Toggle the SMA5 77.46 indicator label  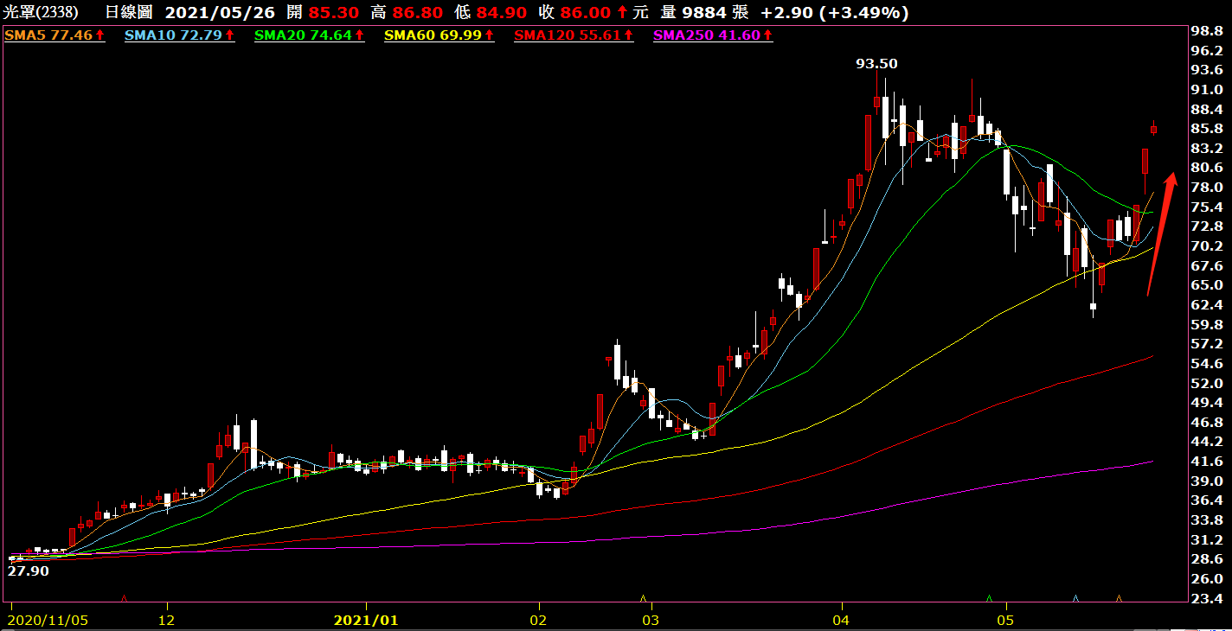pyautogui.click(x=55, y=35)
